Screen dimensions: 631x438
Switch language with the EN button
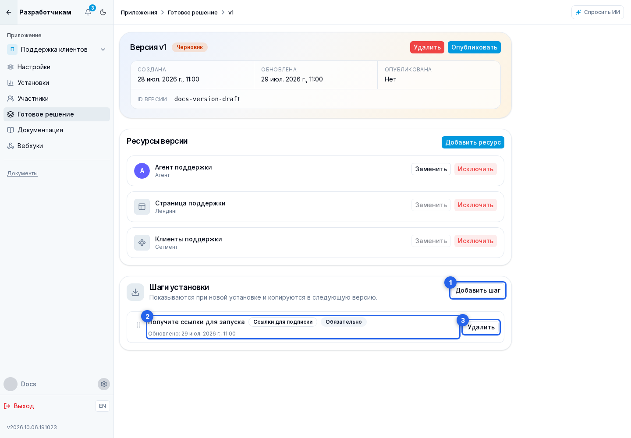[103, 406]
